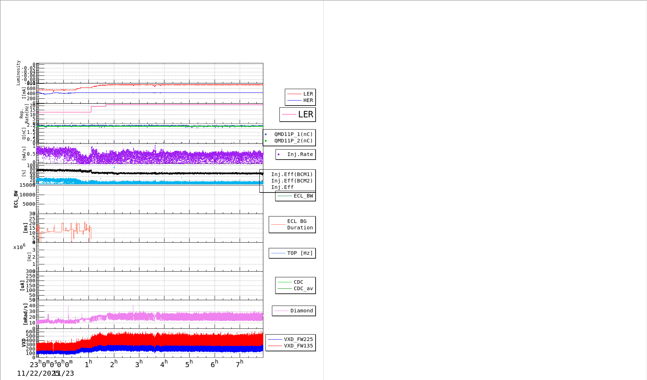647x380 pixels.
Task: Click the QMD11P_1(nC) legend marker
Action: [265, 135]
